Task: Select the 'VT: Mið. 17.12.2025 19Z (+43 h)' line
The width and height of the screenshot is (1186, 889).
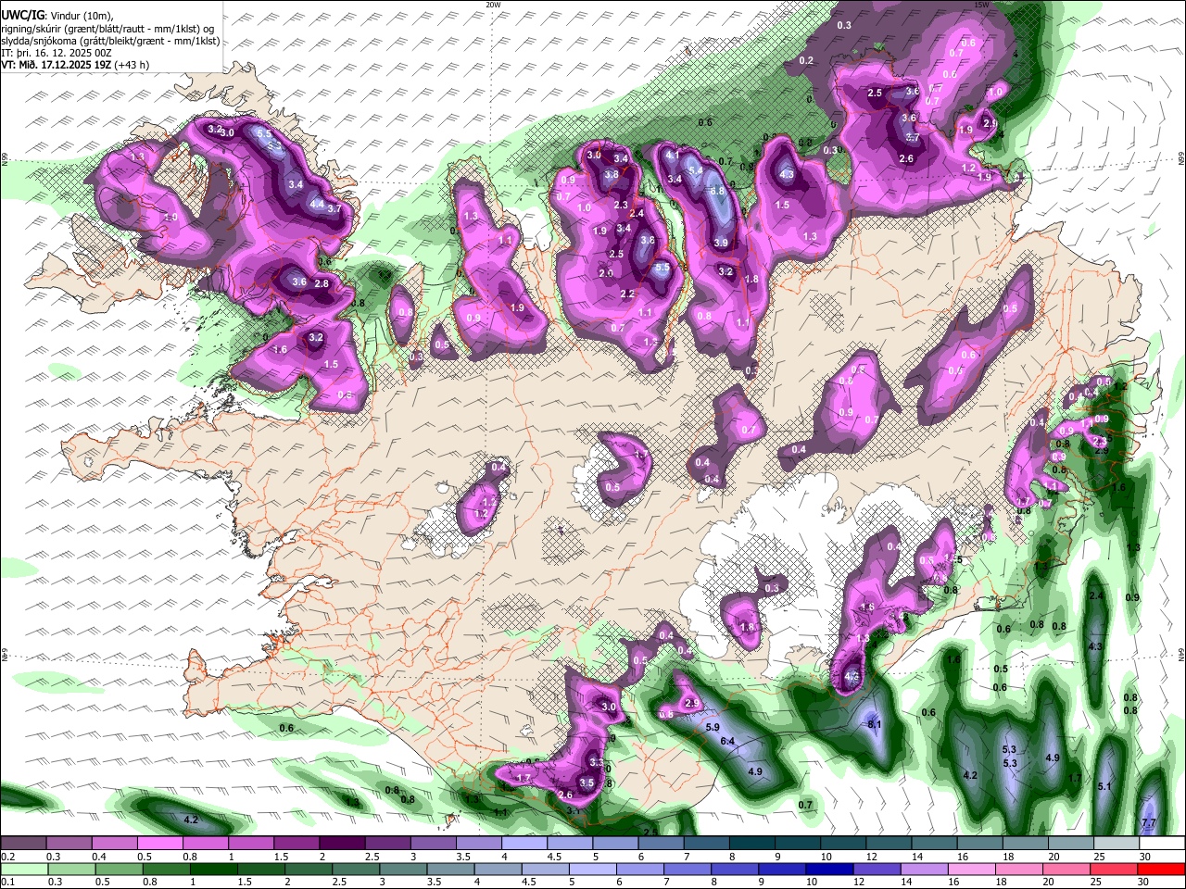Action: pyautogui.click(x=75, y=65)
